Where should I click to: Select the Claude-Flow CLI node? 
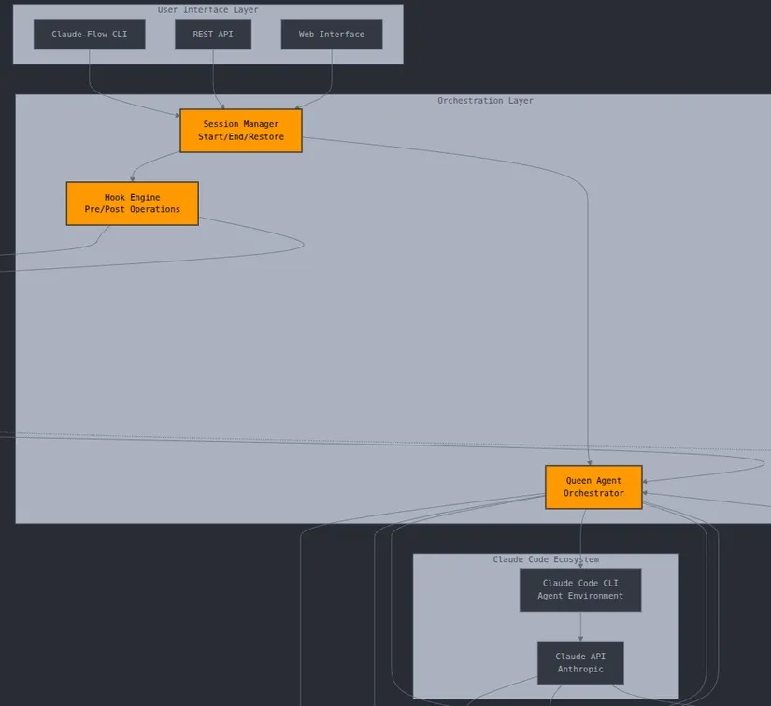89,34
